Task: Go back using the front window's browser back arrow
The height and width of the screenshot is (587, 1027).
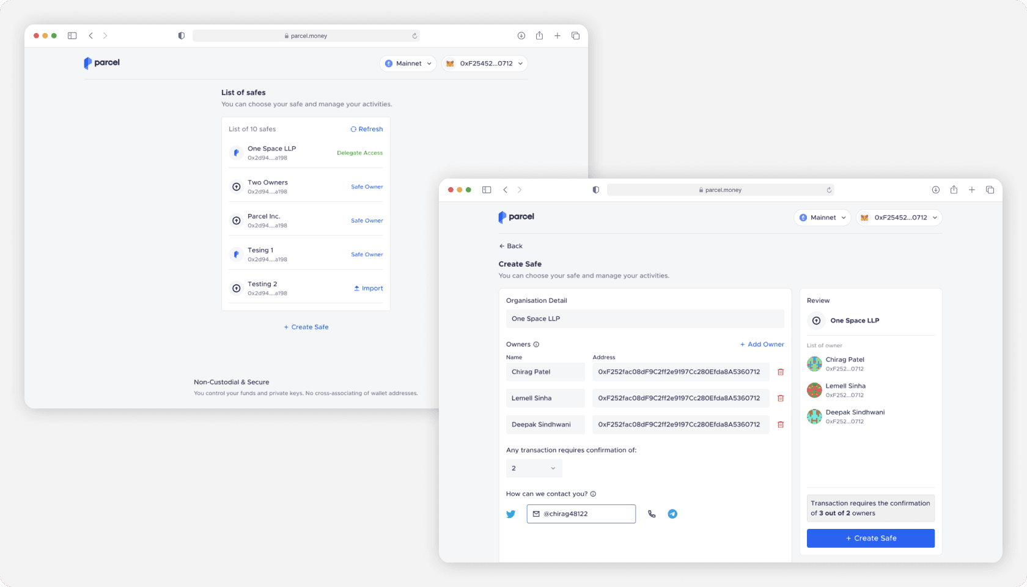Action: (506, 190)
